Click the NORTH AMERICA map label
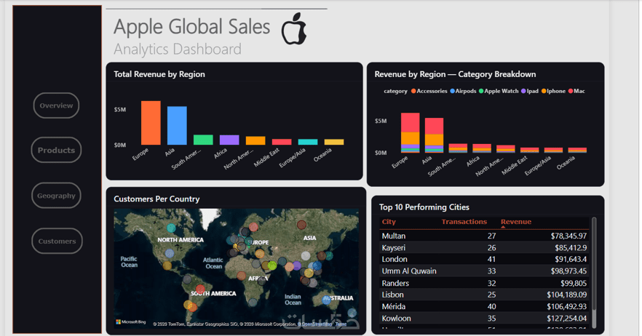642x336 pixels. 181,240
